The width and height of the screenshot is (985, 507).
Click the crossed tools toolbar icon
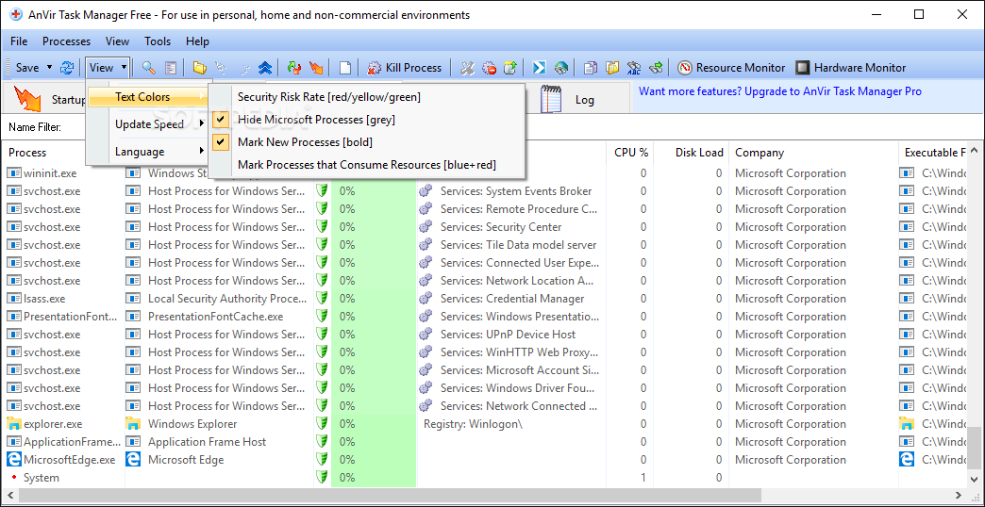click(467, 68)
